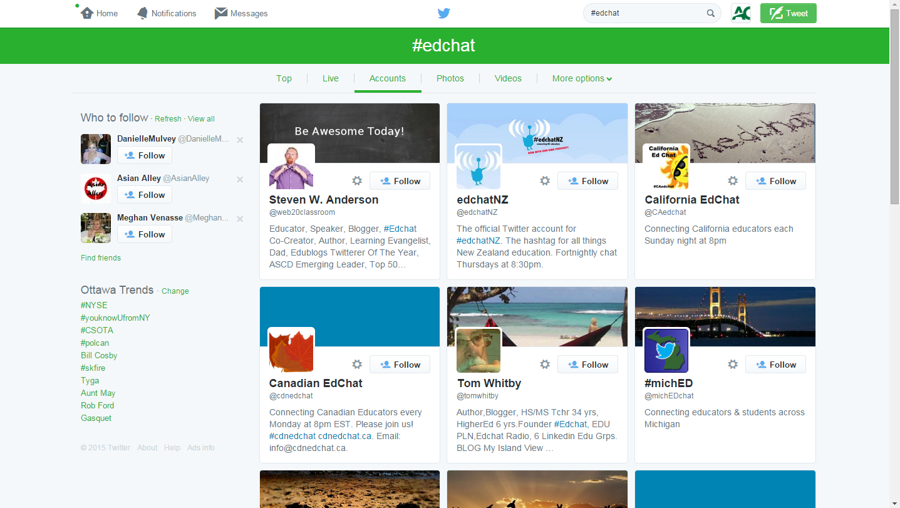Switch to the Top tab
The height and width of the screenshot is (508, 900).
coord(284,78)
